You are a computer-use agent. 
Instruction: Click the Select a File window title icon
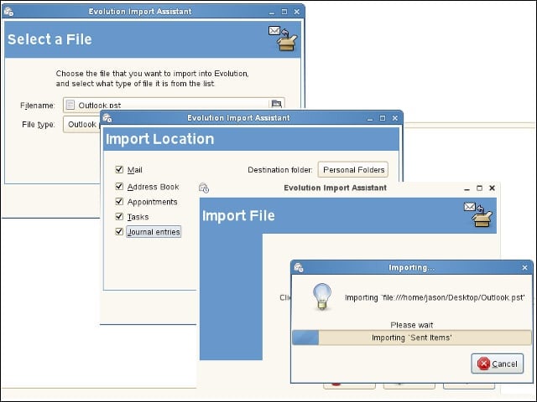(x=8, y=12)
